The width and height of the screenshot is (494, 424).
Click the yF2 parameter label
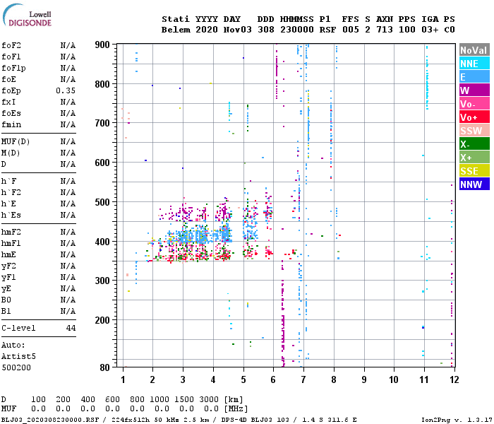(x=8, y=266)
